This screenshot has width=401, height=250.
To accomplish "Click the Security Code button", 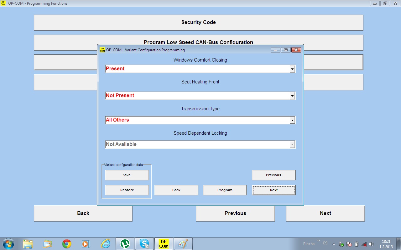I will click(x=198, y=22).
